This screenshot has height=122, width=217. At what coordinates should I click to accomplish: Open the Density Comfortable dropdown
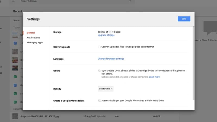(106, 89)
